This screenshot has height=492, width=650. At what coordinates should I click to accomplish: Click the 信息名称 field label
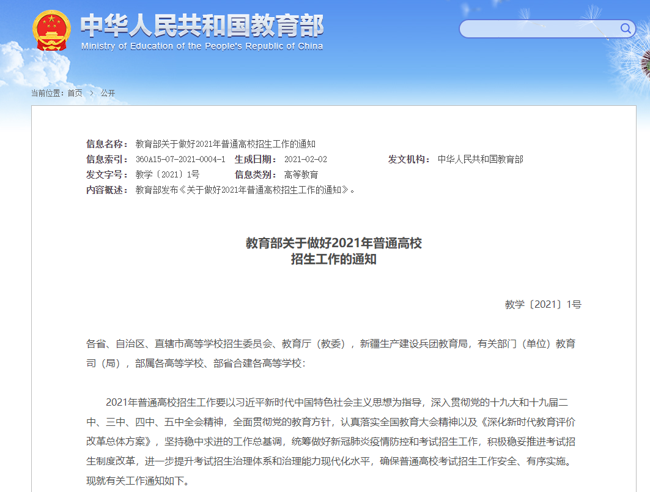(x=103, y=139)
